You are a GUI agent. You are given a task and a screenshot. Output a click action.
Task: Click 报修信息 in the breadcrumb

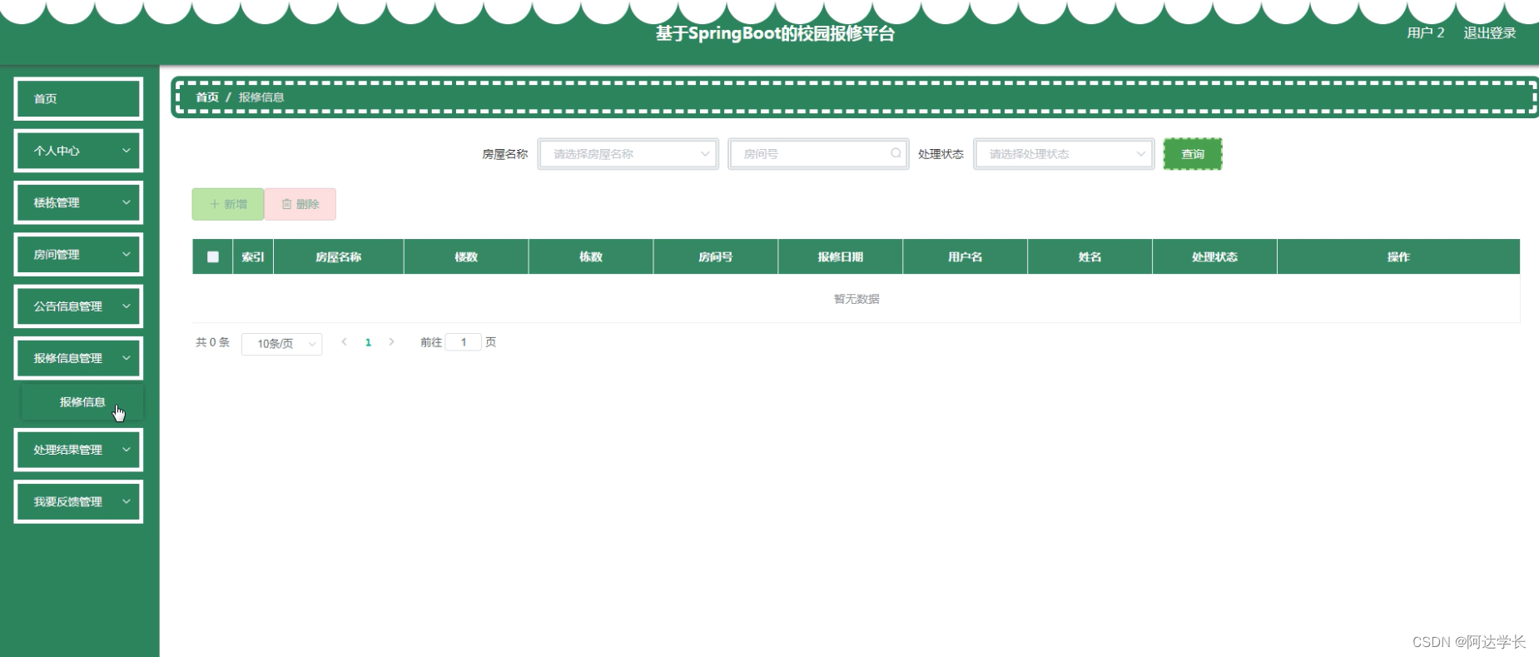tap(261, 97)
